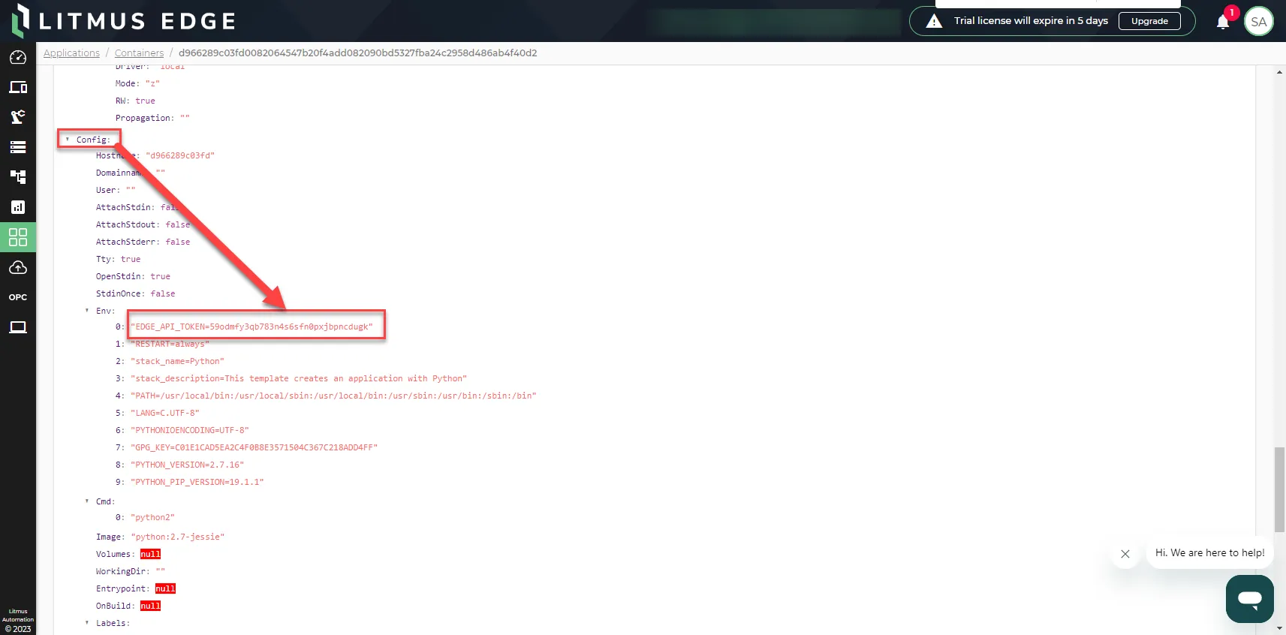Open the SA user avatar menu

(x=1259, y=22)
